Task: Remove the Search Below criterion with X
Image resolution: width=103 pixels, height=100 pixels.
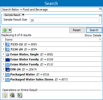Action: [100, 9]
